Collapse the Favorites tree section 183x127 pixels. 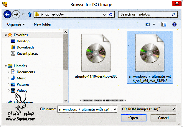tap(5, 35)
